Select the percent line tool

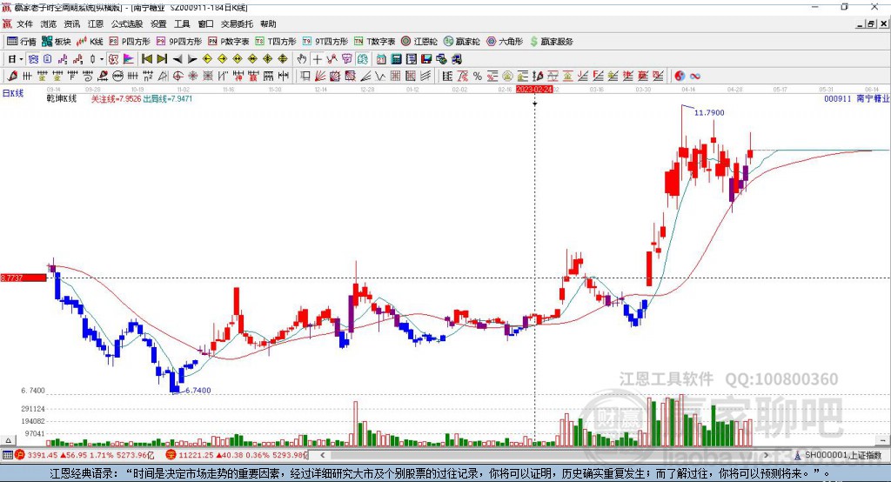[478, 77]
